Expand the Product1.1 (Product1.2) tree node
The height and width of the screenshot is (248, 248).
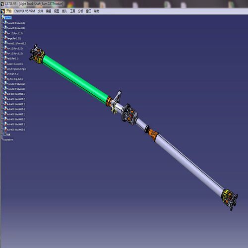pyautogui.click(x=2, y=43)
